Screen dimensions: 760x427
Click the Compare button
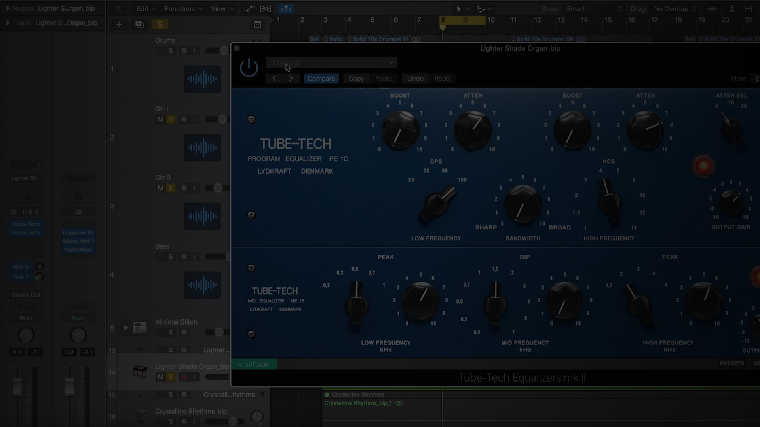click(321, 79)
